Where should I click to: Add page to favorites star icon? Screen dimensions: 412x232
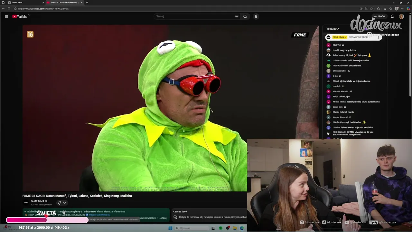click(x=371, y=9)
